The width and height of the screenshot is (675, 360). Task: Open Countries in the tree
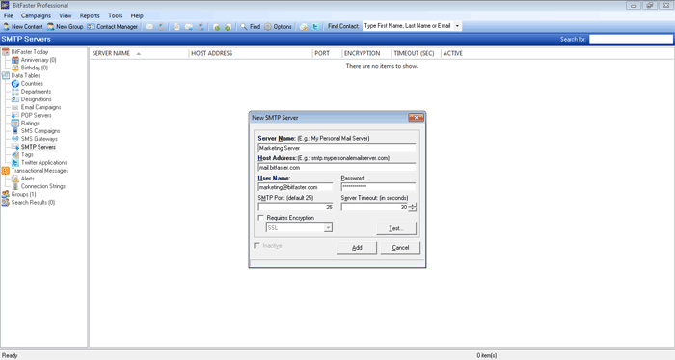(x=32, y=84)
